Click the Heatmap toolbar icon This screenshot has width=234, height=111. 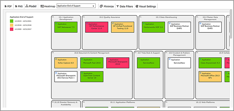42,6
